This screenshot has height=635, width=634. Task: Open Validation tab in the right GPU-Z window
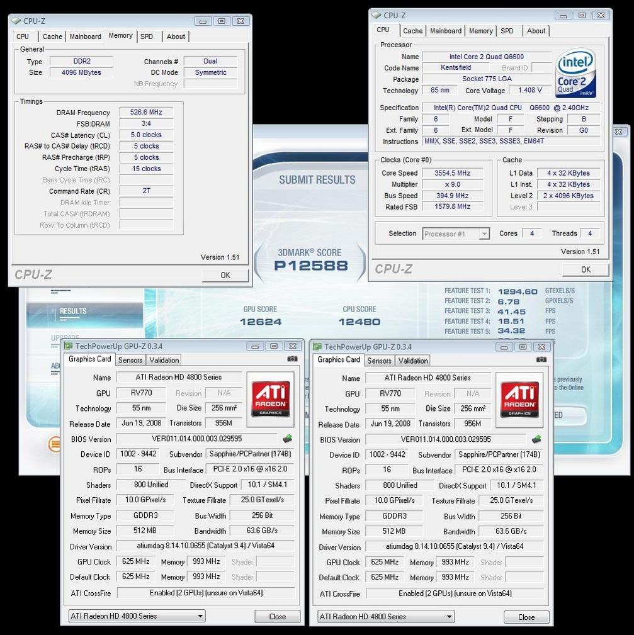[413, 361]
